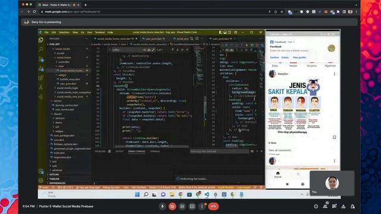Viewport: 381px width, 214px height.
Task: Open bubble_story.dart in the Explorer tree
Action: [x=69, y=79]
